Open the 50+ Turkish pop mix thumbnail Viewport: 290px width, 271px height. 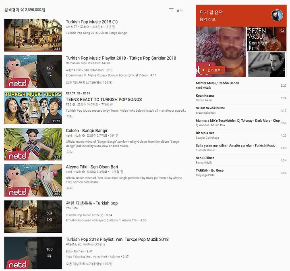pos(33,217)
